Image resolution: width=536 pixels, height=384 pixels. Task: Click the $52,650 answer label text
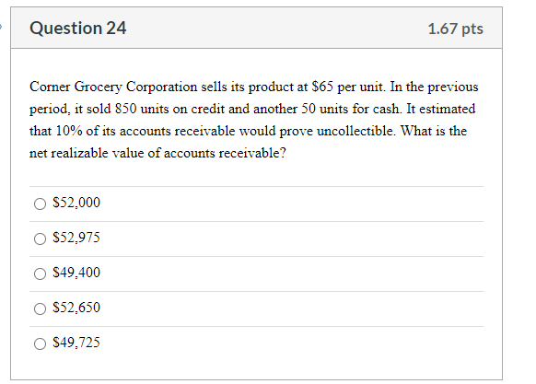(x=76, y=308)
